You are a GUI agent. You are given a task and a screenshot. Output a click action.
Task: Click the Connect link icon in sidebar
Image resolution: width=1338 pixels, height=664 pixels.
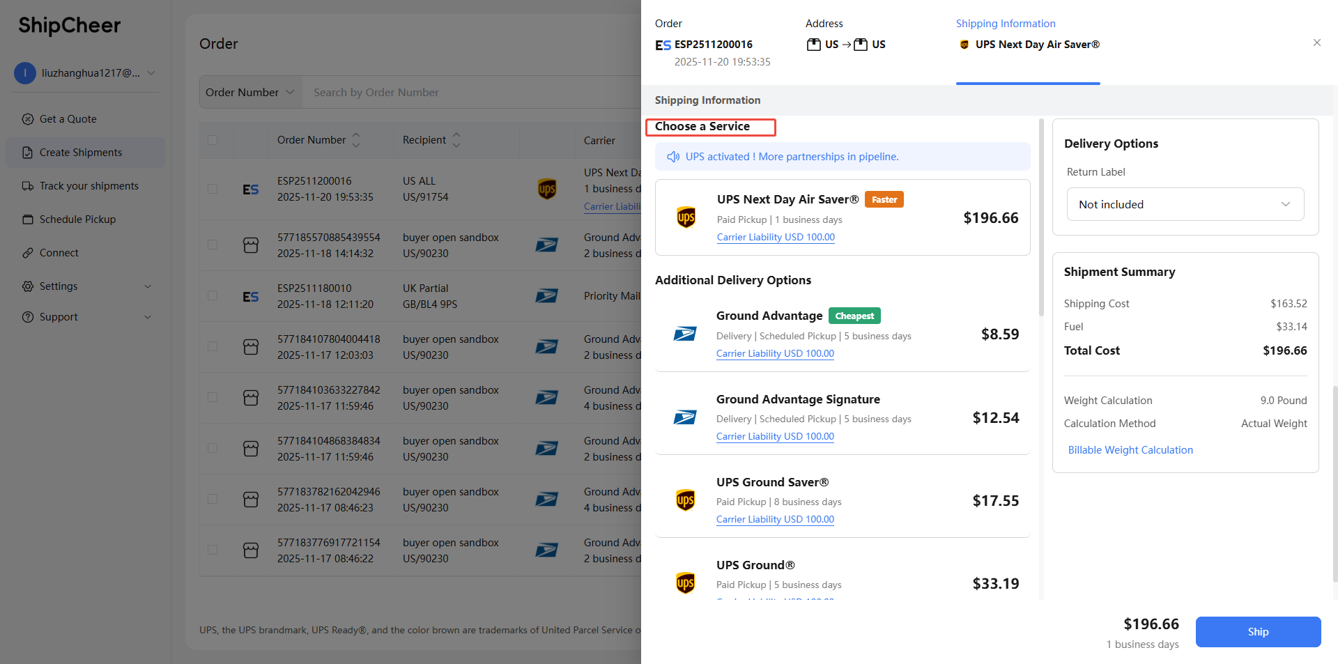tap(28, 253)
